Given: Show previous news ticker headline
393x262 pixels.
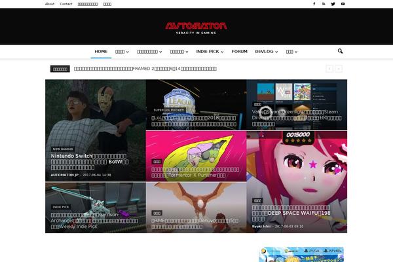Looking at the screenshot, I should (x=329, y=69).
